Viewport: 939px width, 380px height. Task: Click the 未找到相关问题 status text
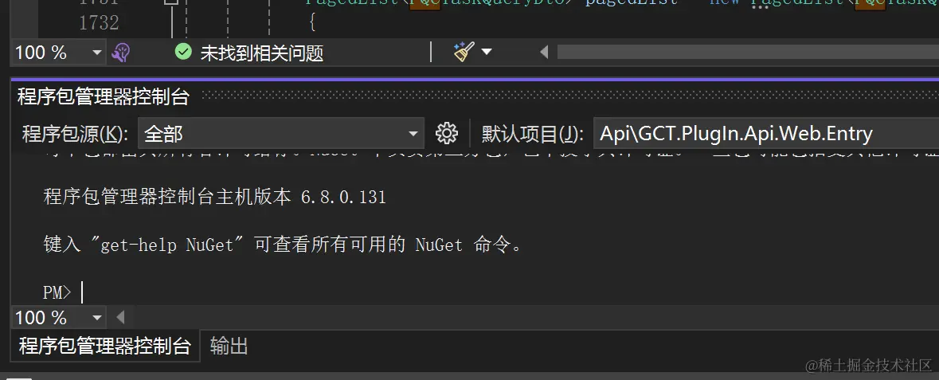pyautogui.click(x=262, y=53)
